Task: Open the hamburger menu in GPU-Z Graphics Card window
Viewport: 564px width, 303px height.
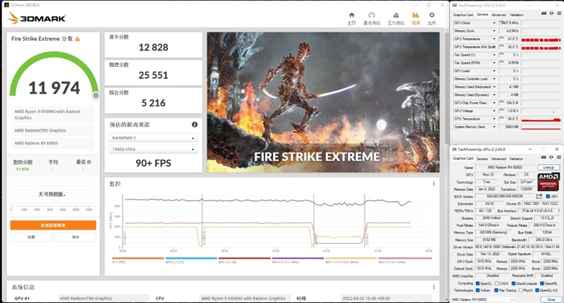Action: (559, 157)
